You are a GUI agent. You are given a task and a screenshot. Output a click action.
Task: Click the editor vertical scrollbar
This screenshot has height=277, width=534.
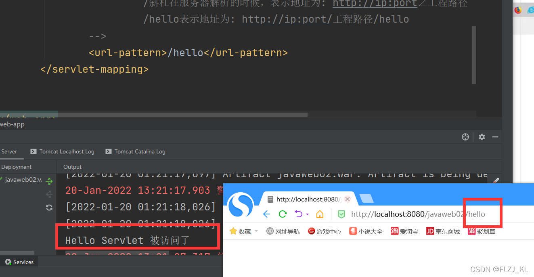473,55
